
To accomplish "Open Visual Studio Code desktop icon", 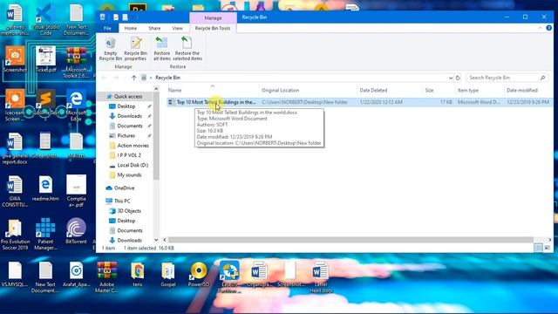I will (x=45, y=20).
